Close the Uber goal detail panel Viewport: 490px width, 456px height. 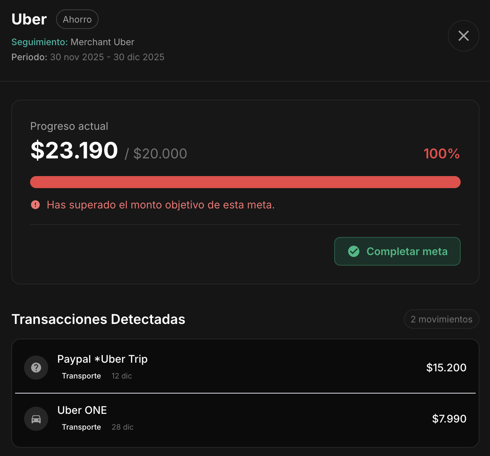click(463, 36)
